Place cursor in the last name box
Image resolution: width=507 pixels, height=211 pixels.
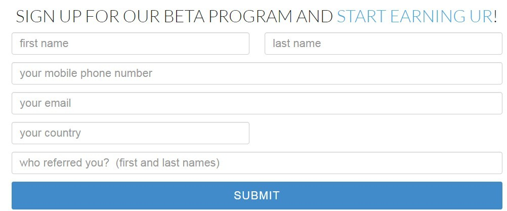(383, 44)
